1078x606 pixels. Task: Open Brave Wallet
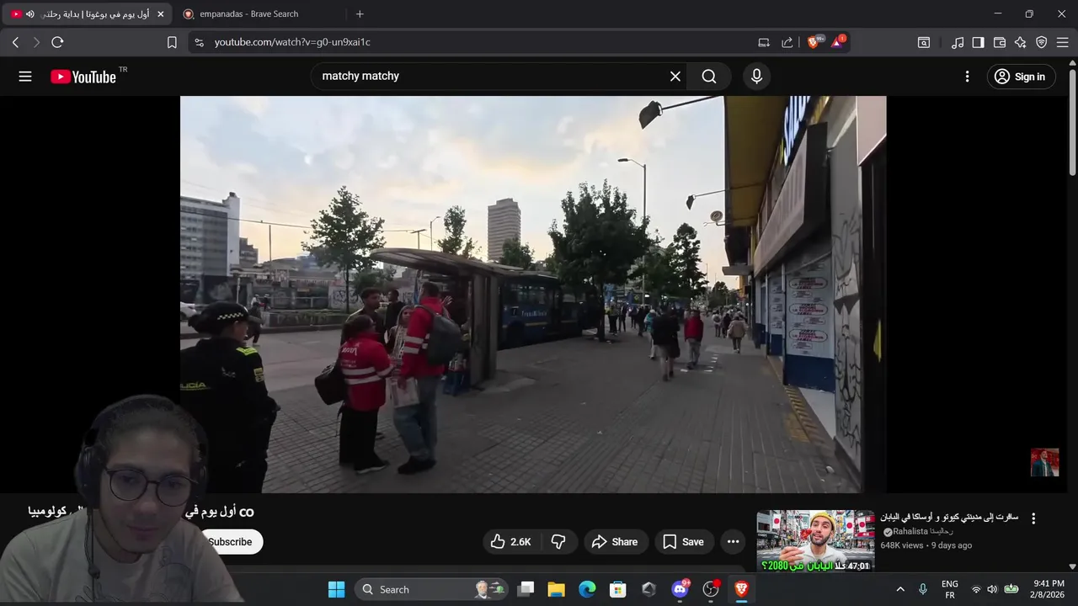click(x=1000, y=42)
